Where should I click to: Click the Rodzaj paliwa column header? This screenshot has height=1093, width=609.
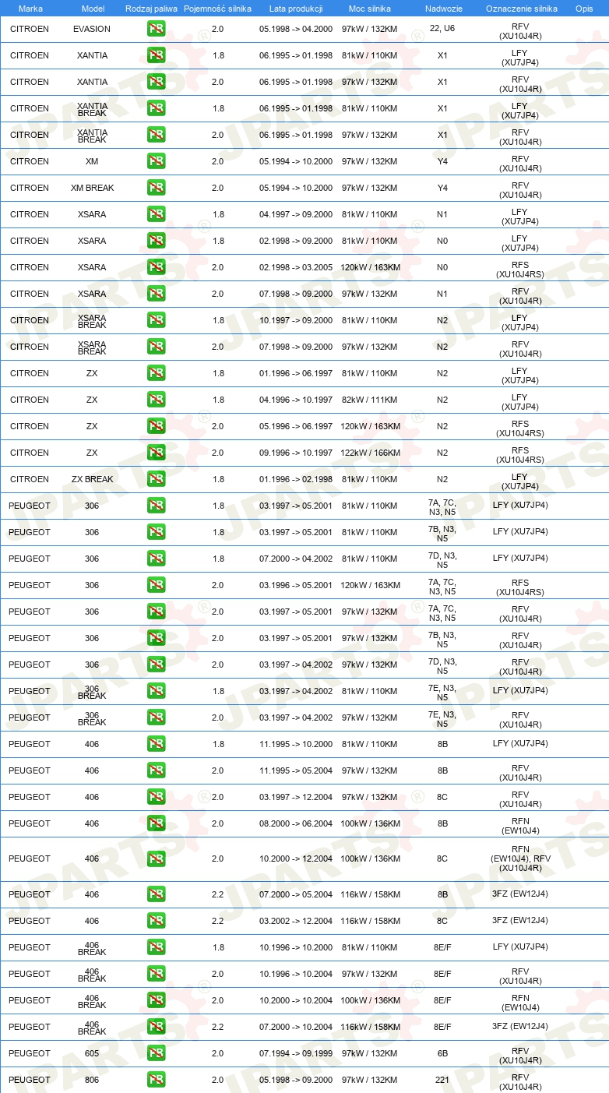(x=152, y=9)
